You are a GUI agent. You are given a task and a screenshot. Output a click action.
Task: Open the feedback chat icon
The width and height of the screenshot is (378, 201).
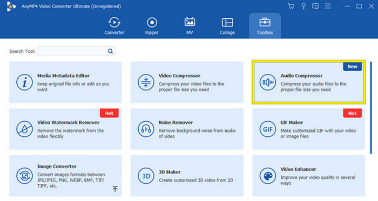click(315, 6)
